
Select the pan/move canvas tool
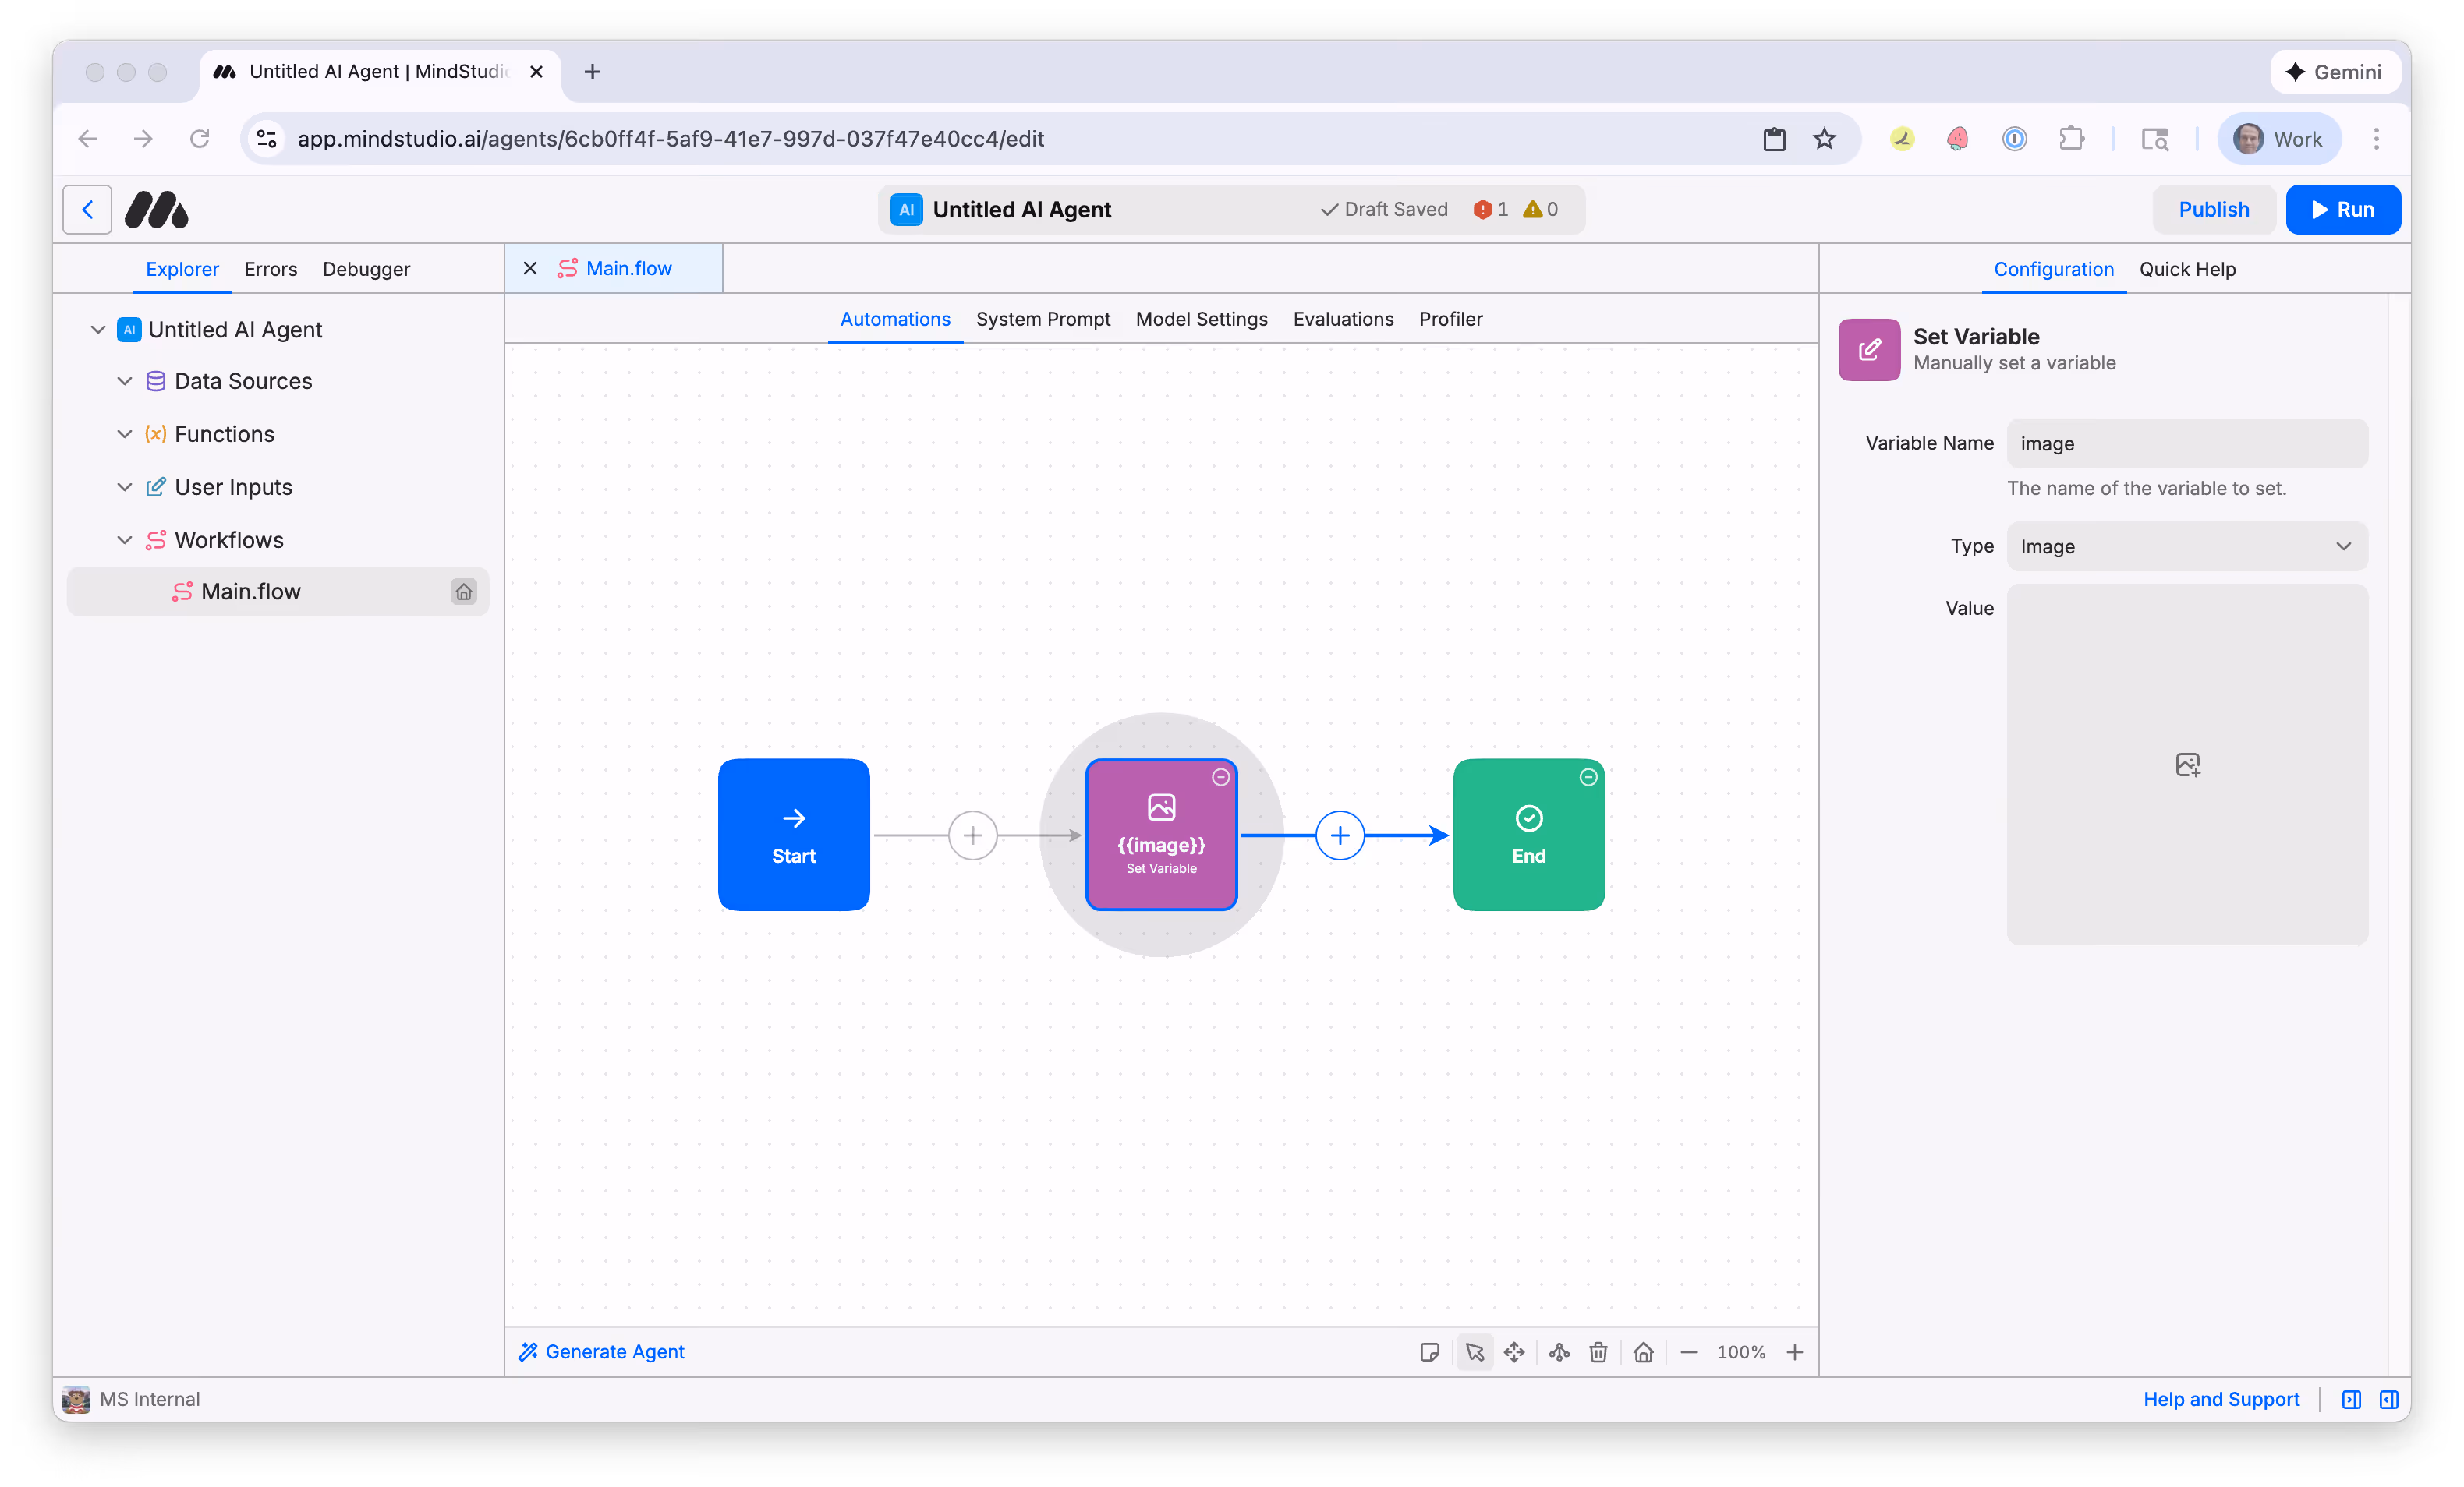[x=1514, y=1352]
